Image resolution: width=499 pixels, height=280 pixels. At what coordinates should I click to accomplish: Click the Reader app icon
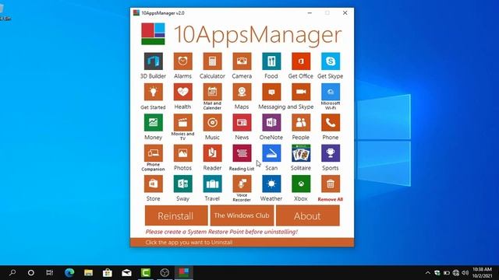(x=212, y=153)
